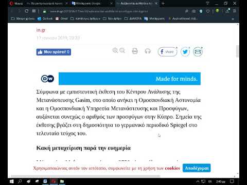The width and height of the screenshot is (247, 185).
Task: Open the Windows notification center
Action: pyautogui.click(x=232, y=181)
